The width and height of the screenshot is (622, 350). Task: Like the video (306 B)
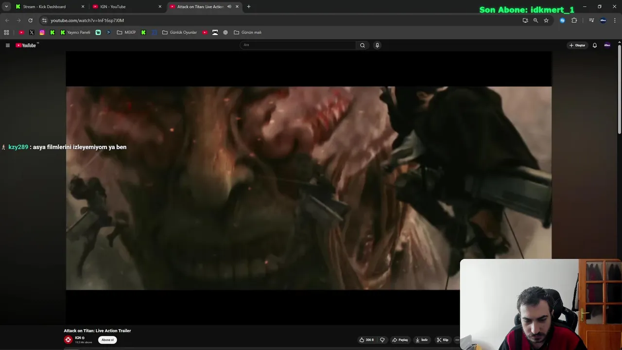[367, 340]
